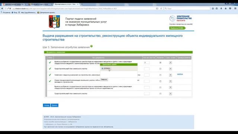Tick Наличие for checked Градостроительный план row
The image size is (238, 134).
click(x=160, y=68)
